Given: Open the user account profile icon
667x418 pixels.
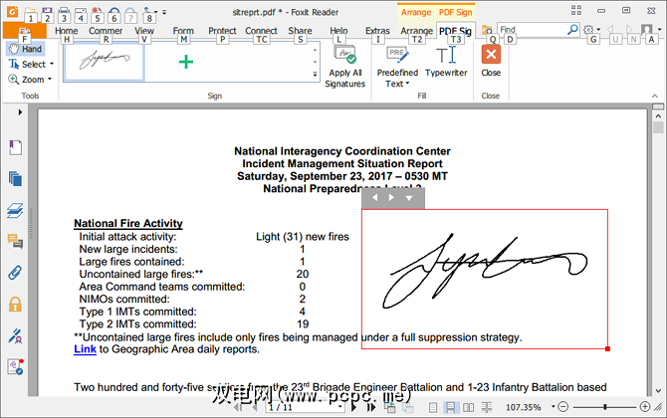Looking at the screenshot, I should click(x=646, y=29).
